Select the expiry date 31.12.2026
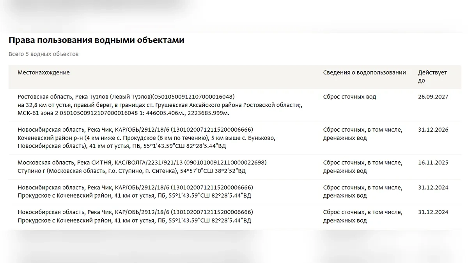The image size is (468, 263). 433,130
